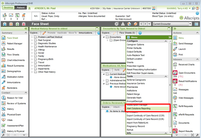Select Caregiver Options in the Menu
This screenshot has width=201, height=138.
tap(135, 44)
